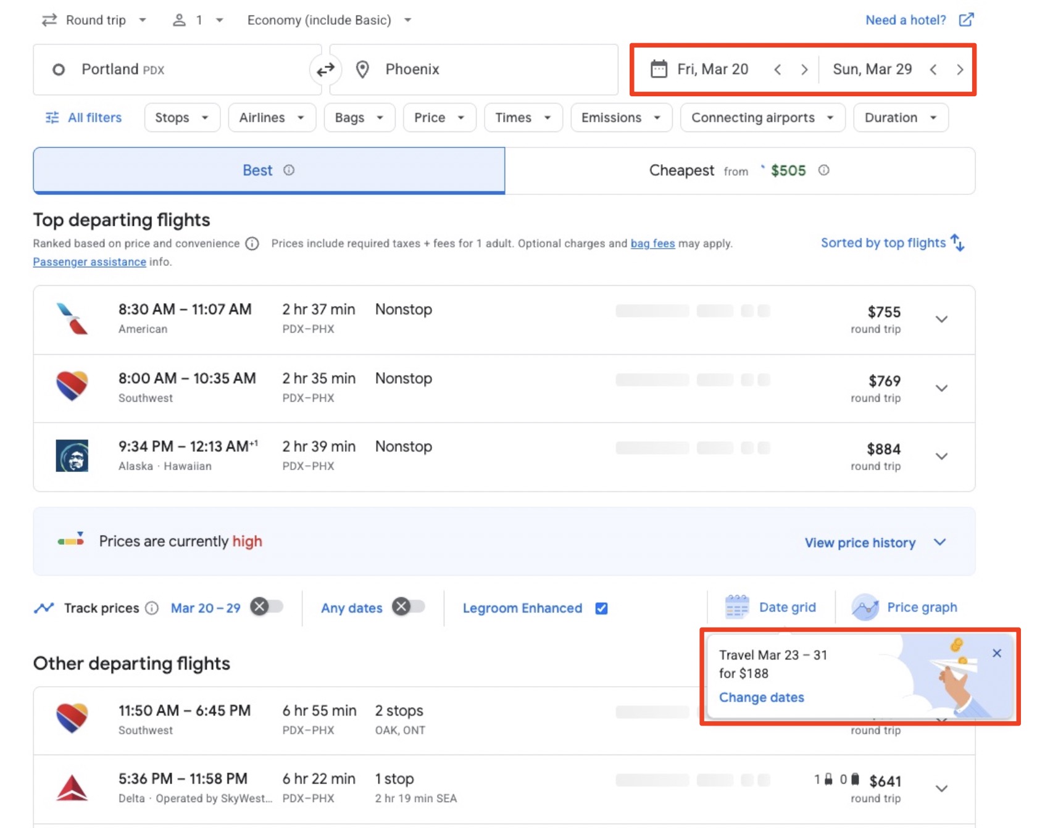Click the swap origin and destination icon
Viewport: 1037px width, 828px height.
325,70
